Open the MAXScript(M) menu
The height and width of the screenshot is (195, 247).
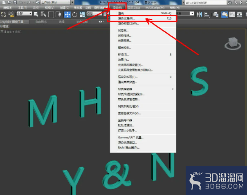[155, 7]
